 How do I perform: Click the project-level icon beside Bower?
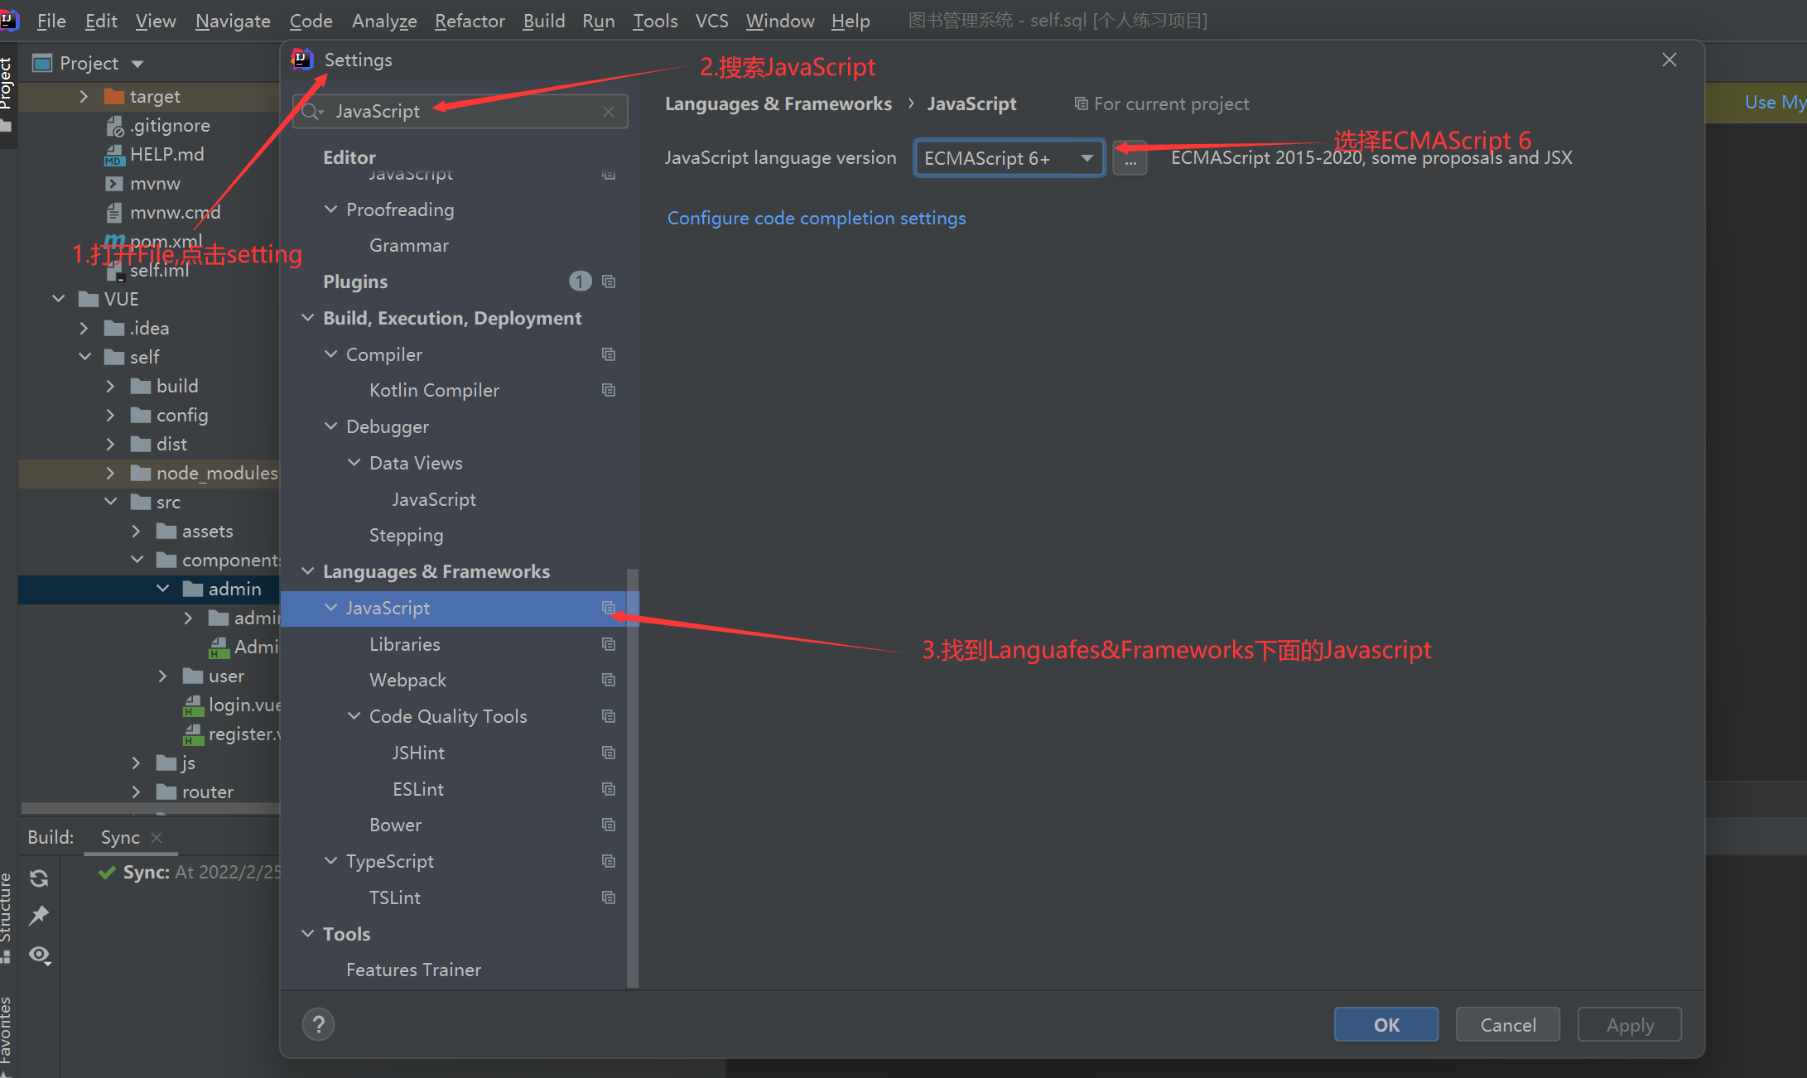609,825
